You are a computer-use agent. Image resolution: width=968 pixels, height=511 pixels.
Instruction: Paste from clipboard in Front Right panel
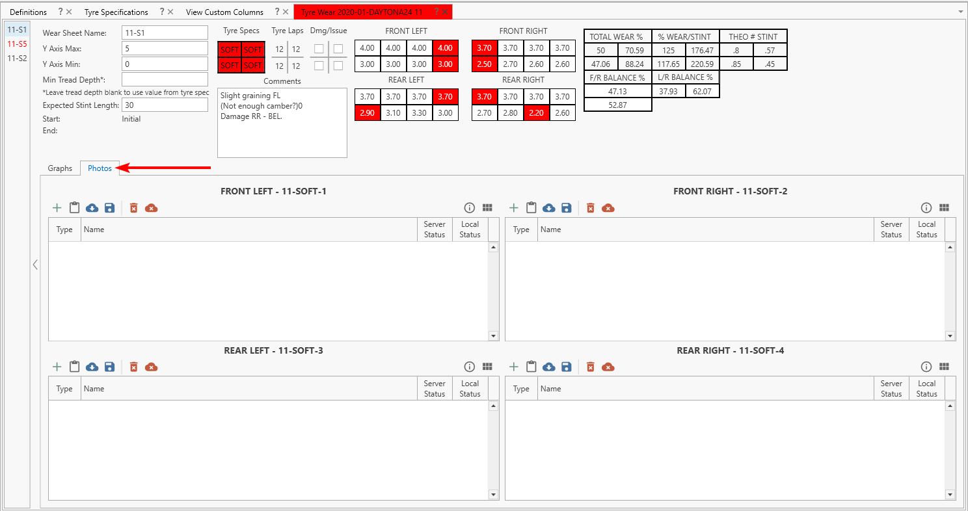[x=531, y=208]
